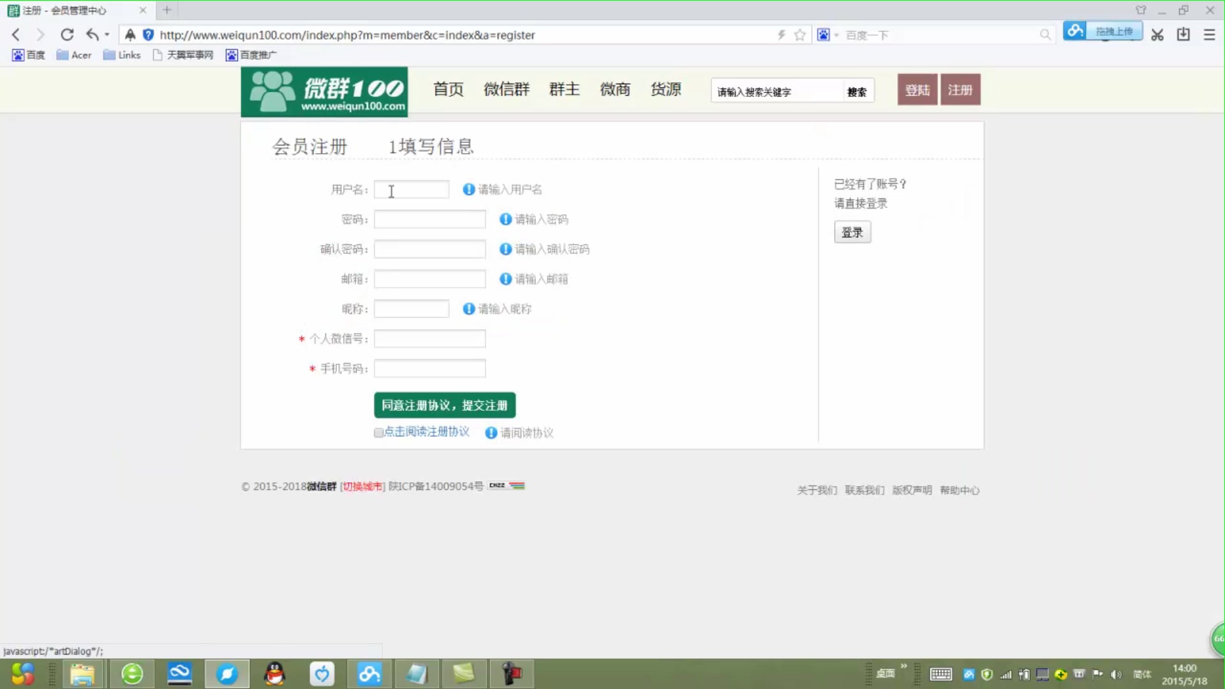Click the Baidu cloud 拖拽上传 upload icon
The height and width of the screenshot is (689, 1225).
pos(1075,31)
